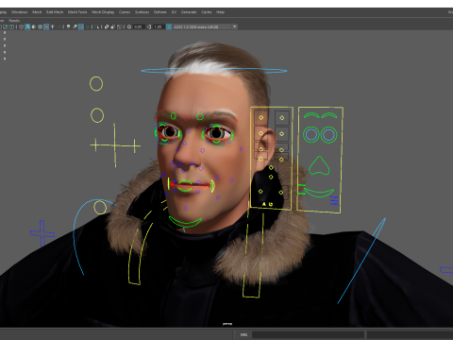This screenshot has height=340, width=453.
Task: Select the blue halo head control
Action: 214,71
